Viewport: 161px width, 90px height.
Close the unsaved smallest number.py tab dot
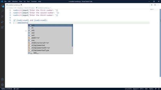tap(21, 5)
